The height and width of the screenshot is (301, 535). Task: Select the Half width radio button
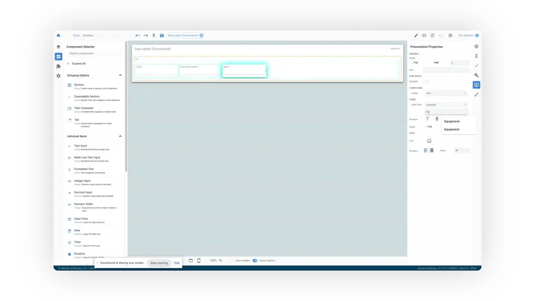coord(432,62)
